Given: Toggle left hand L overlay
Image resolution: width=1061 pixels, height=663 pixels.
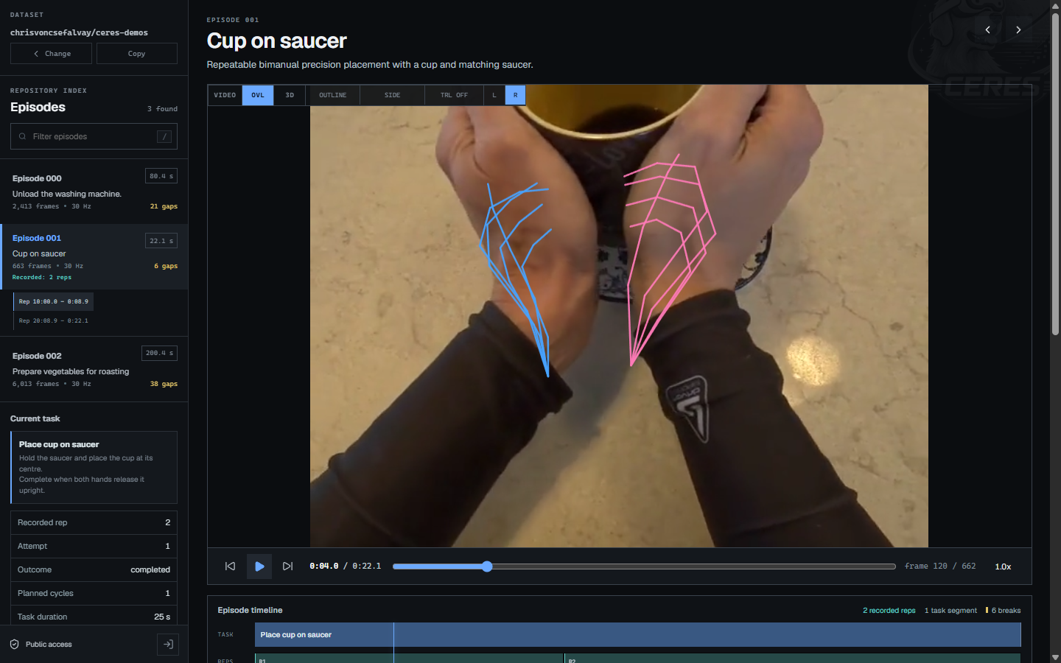Looking at the screenshot, I should click(494, 95).
